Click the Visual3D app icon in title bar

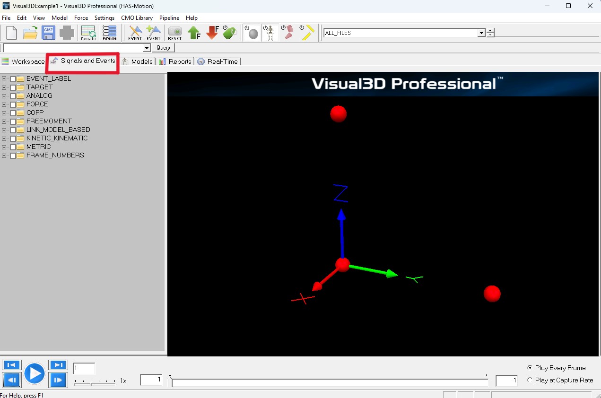6,6
